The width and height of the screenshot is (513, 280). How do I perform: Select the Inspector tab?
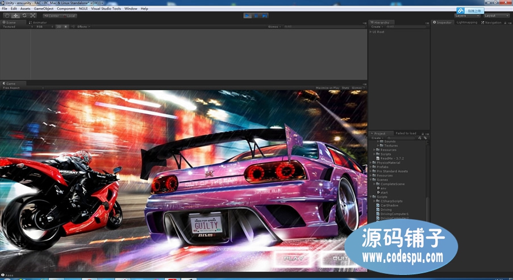(x=443, y=22)
